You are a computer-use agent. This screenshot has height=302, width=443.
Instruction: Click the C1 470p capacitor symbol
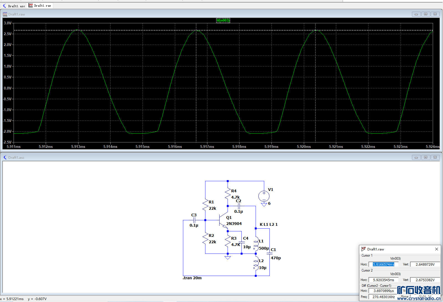[x=269, y=253]
